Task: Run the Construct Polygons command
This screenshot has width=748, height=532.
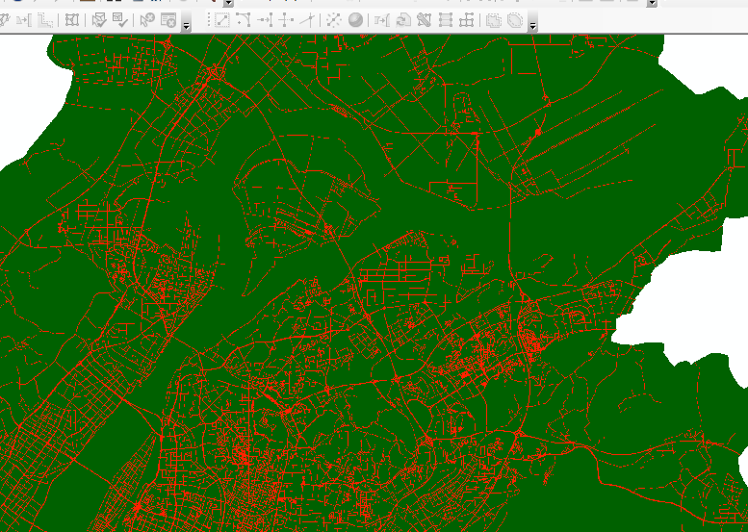Action: (x=425, y=19)
